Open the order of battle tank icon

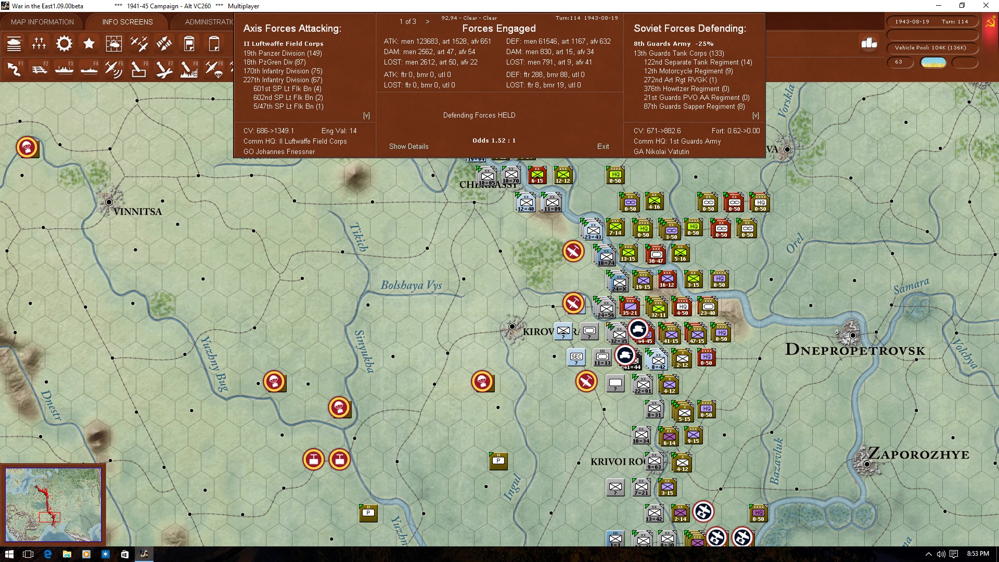(x=14, y=44)
